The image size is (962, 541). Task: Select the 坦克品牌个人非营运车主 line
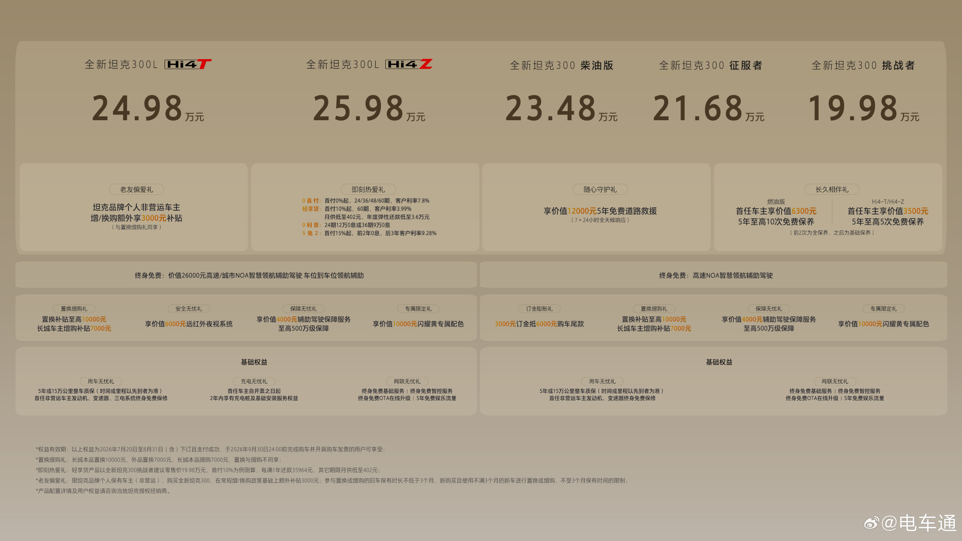tap(137, 207)
